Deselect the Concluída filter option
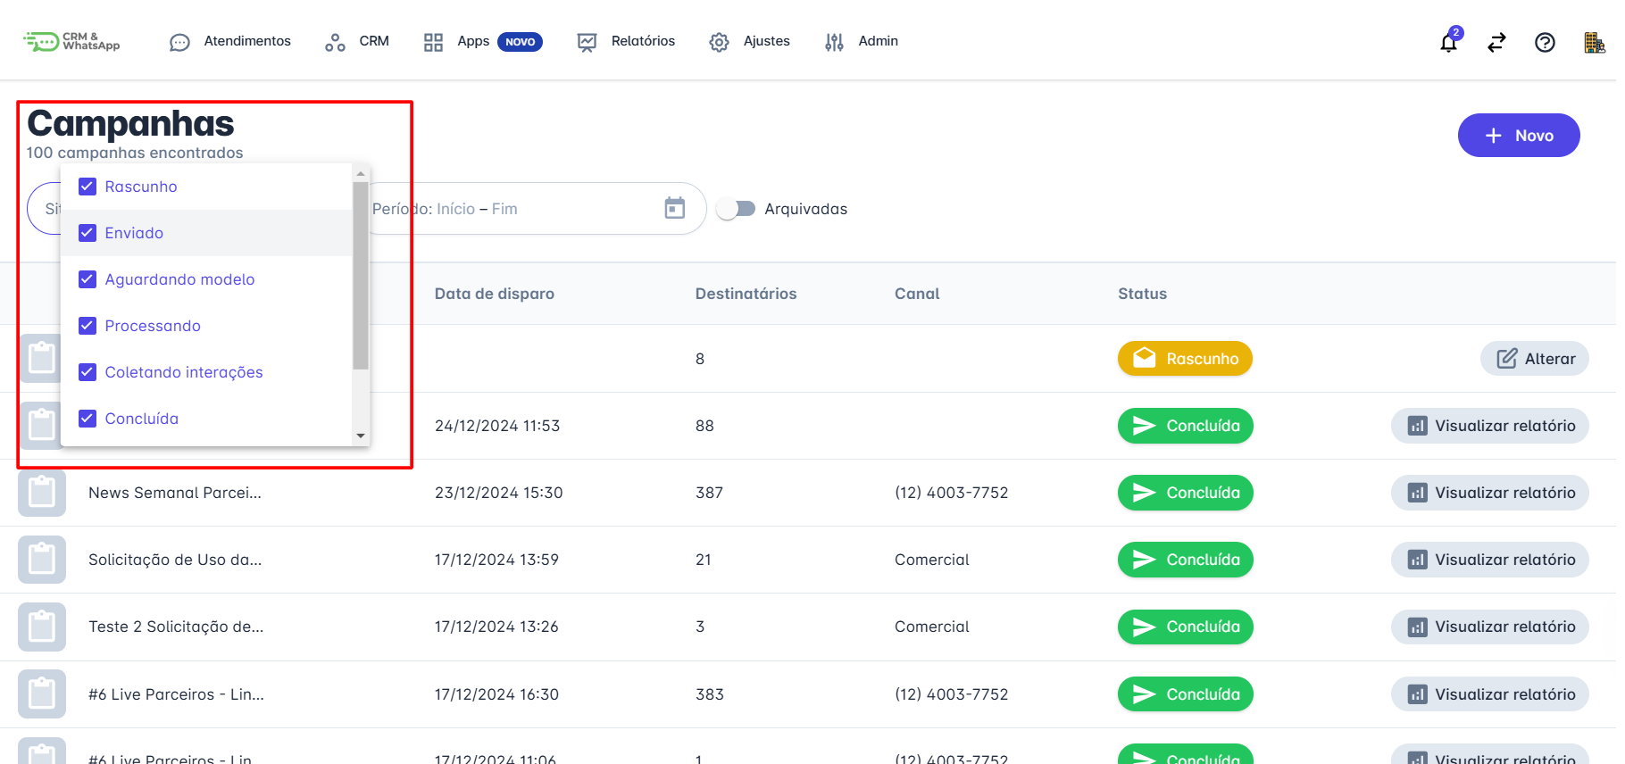Viewport: 1625px width, 764px height. click(87, 419)
